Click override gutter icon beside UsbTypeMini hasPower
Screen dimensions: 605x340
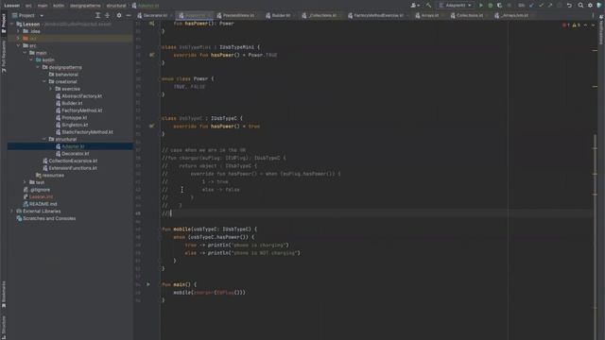[151, 55]
